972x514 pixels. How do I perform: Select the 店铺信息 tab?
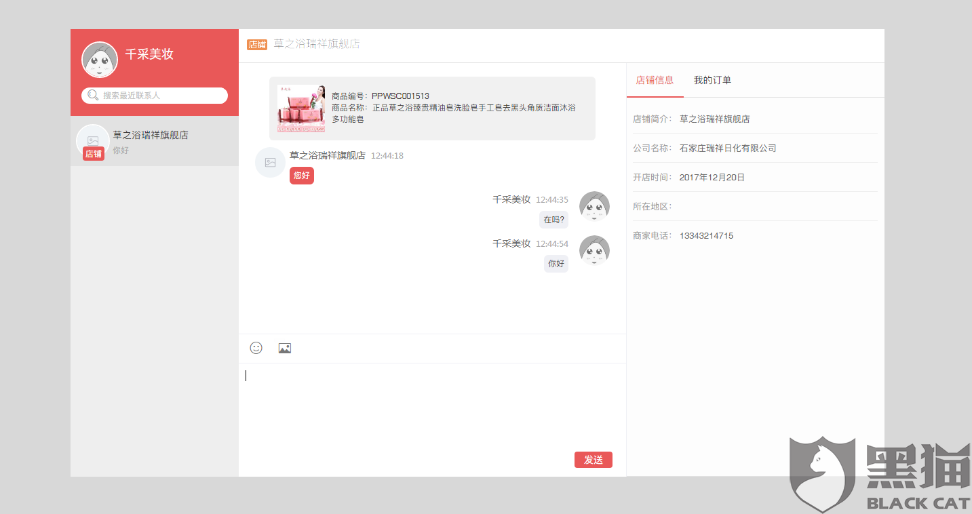pyautogui.click(x=655, y=79)
